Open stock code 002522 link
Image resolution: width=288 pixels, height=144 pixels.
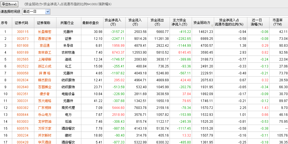[x=22, y=66]
